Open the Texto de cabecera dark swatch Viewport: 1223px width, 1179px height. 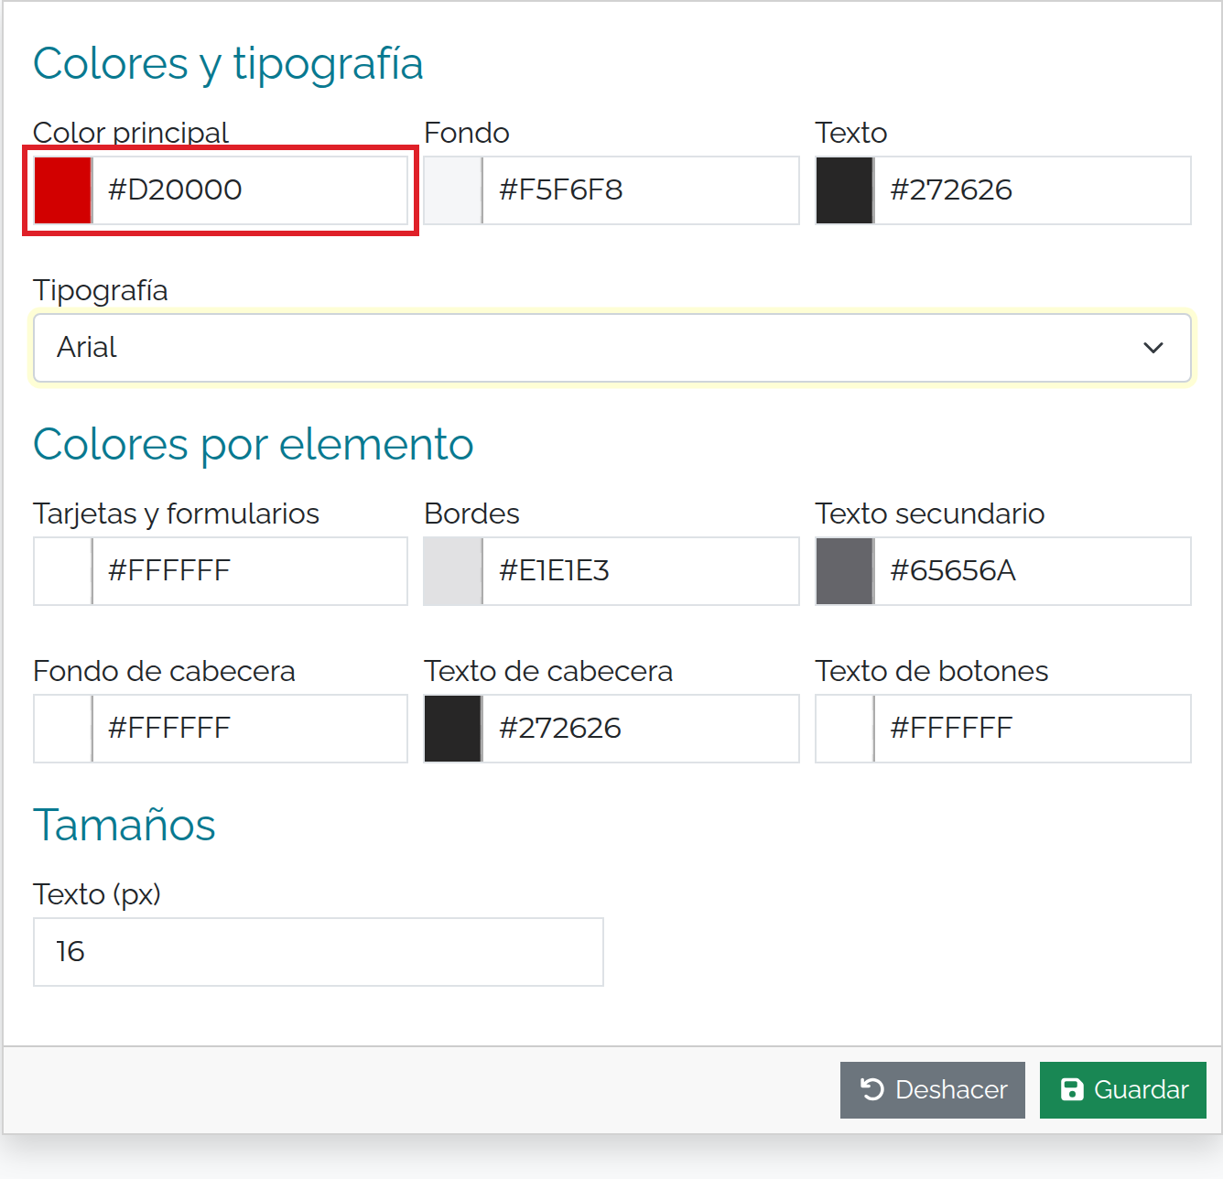(453, 729)
